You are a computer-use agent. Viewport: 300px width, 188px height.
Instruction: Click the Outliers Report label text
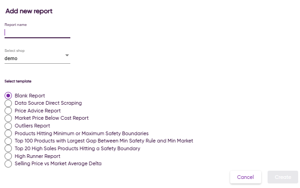[32, 126]
